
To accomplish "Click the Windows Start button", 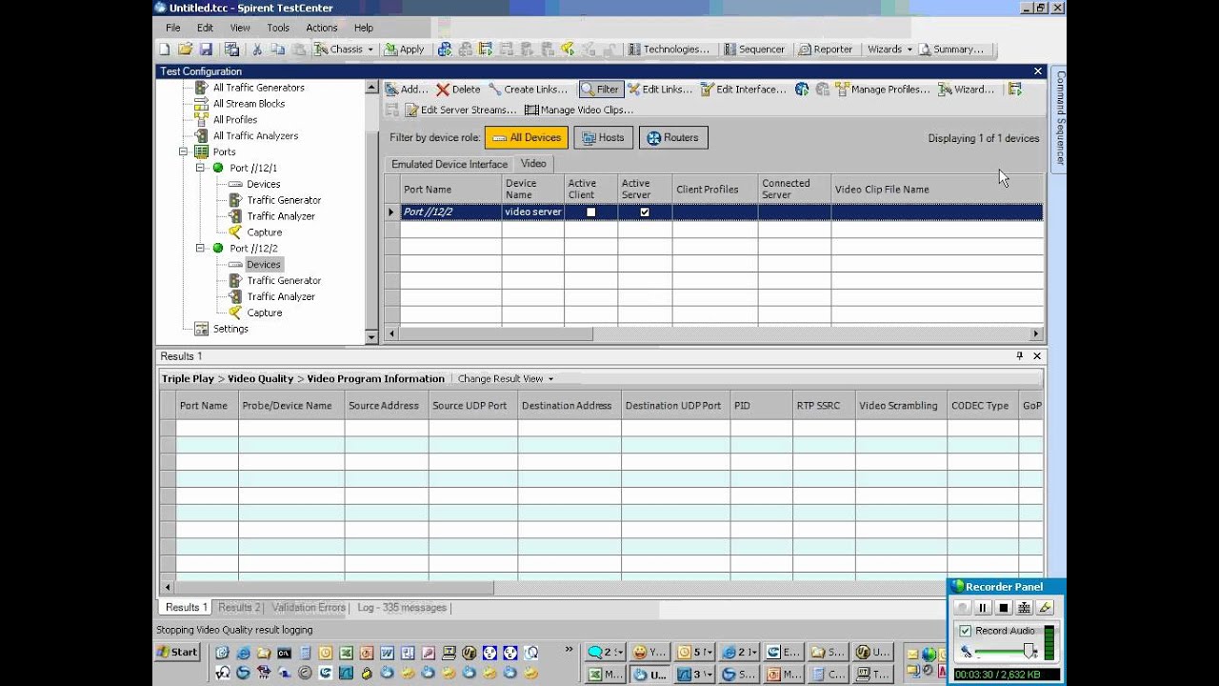I will point(178,653).
